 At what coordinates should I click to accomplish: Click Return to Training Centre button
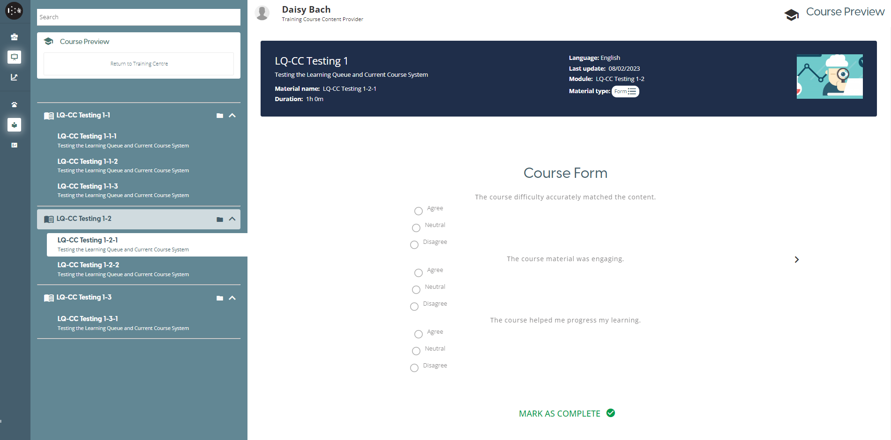point(139,64)
